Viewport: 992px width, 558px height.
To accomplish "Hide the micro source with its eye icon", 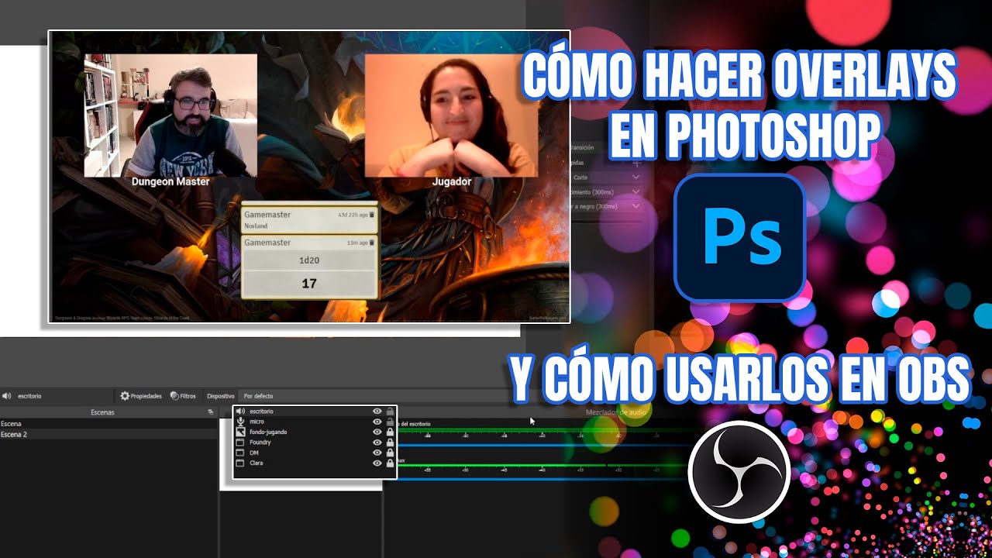I will tap(377, 422).
